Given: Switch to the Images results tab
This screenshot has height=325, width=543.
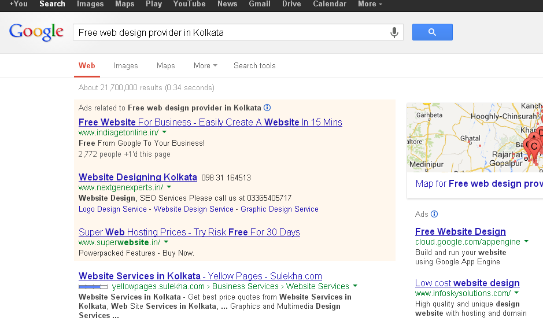Looking at the screenshot, I should click(125, 65).
